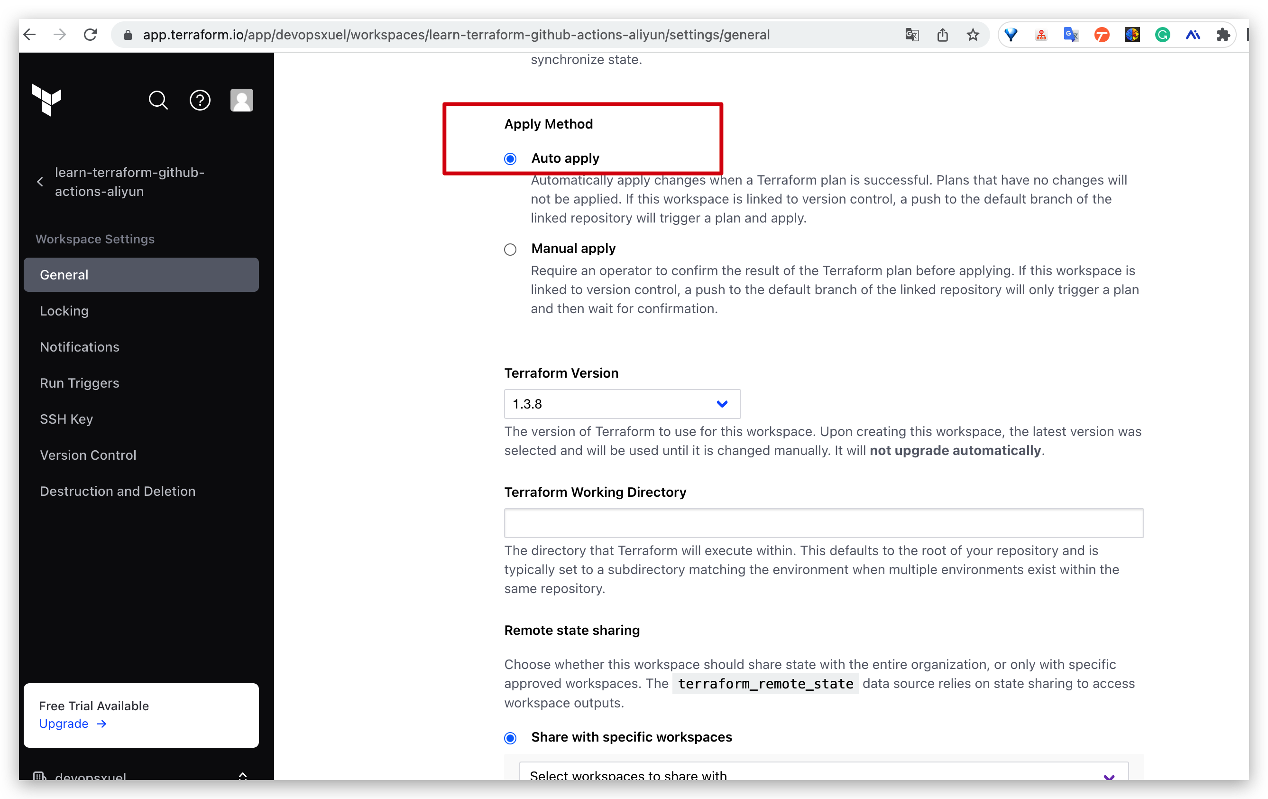Open the Terraform Version 1.3.8 dropdown
The image size is (1268, 799).
pyautogui.click(x=622, y=404)
